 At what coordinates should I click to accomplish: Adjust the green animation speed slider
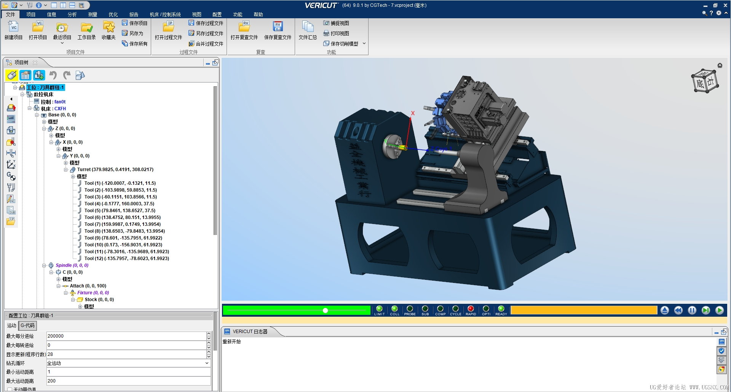325,310
